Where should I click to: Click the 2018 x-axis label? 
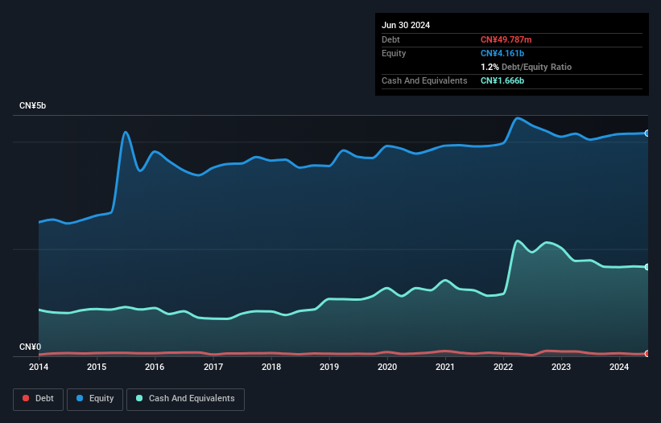tap(271, 367)
